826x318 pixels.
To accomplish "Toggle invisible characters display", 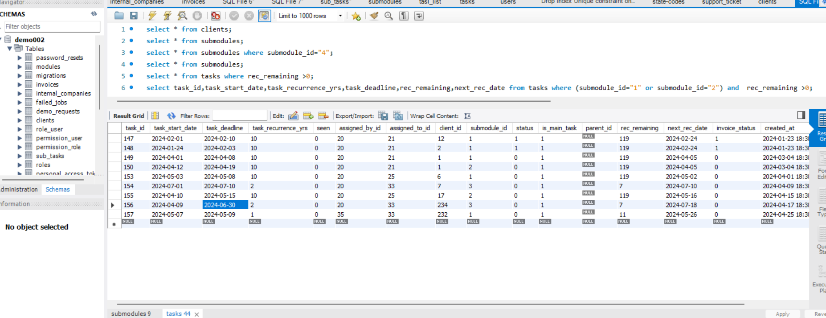I will point(404,16).
